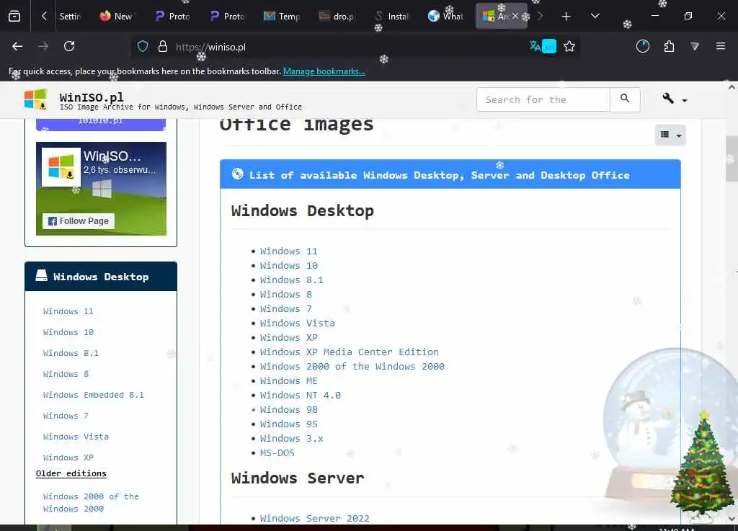Click the WinISO.pl logo icon
Viewport: 738px width, 531px height.
36,99
